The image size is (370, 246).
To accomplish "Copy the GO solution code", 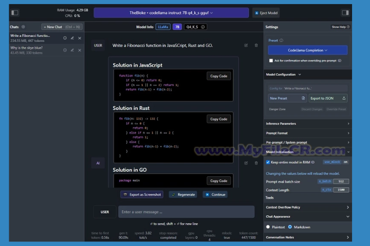I will (219, 181).
